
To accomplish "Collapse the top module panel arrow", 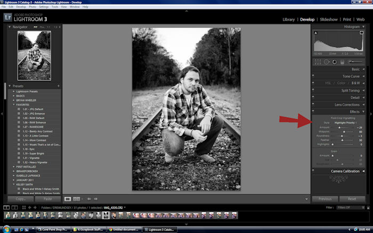I will [x=186, y=11].
